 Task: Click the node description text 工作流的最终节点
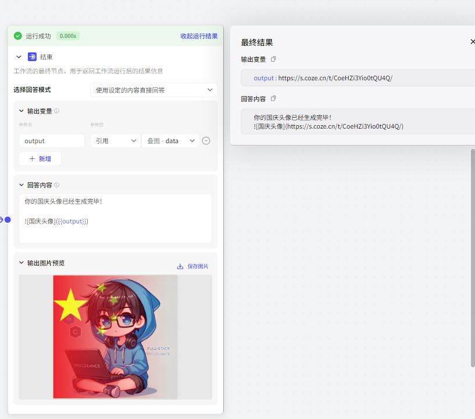[88, 71]
